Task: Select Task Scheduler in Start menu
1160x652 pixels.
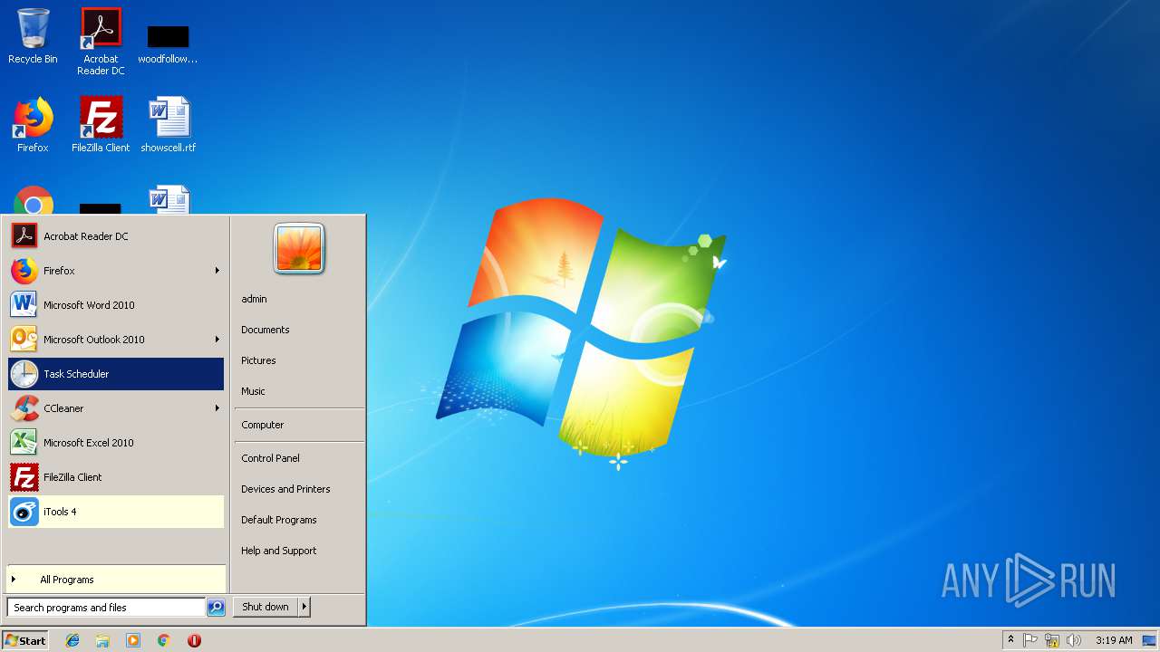Action: [115, 374]
